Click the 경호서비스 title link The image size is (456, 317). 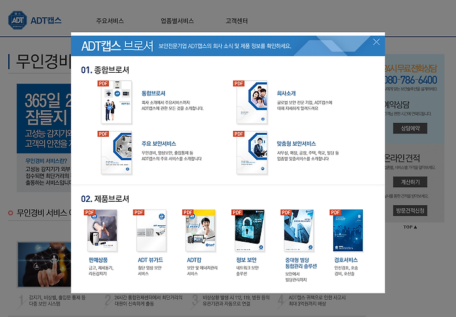coord(346,260)
